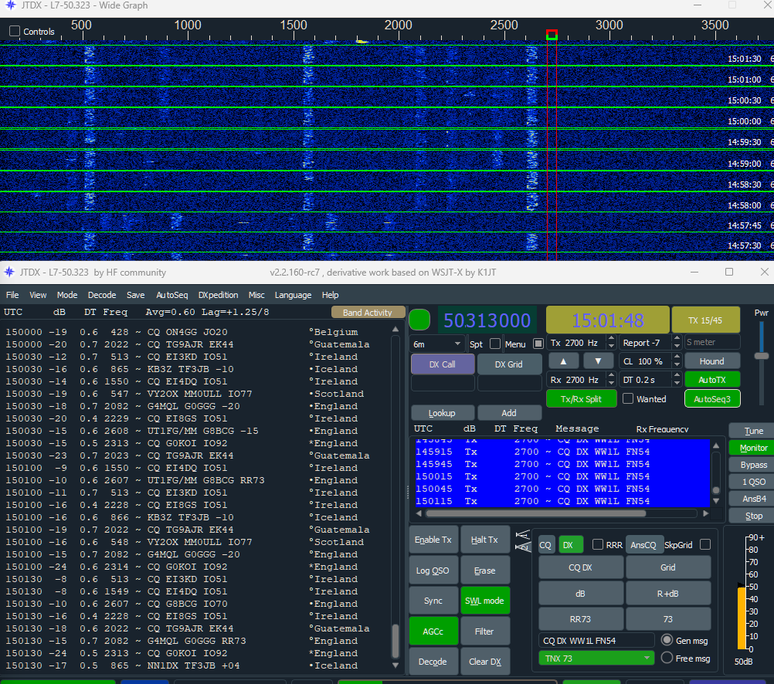Click the Pwr power slider handle
The image size is (774, 684).
(761, 356)
